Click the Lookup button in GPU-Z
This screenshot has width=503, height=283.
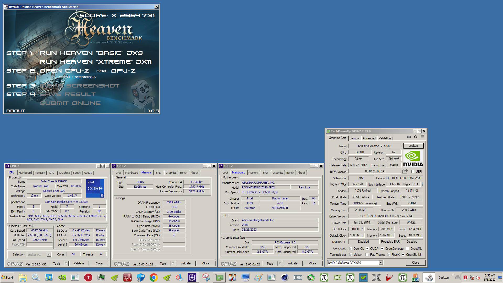(x=413, y=146)
